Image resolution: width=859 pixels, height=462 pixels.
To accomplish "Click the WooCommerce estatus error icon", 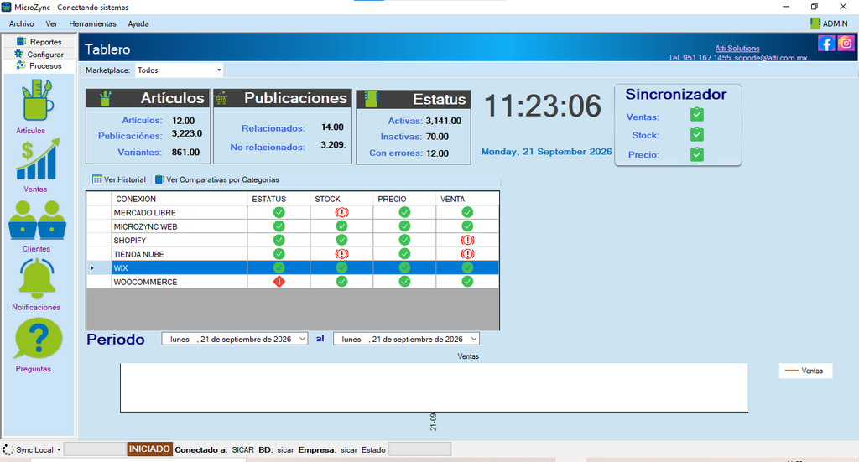I will coord(279,282).
